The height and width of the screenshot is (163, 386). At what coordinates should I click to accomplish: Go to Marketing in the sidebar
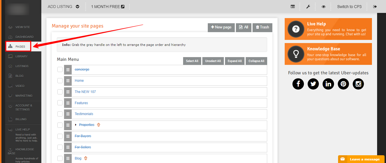tap(24, 96)
